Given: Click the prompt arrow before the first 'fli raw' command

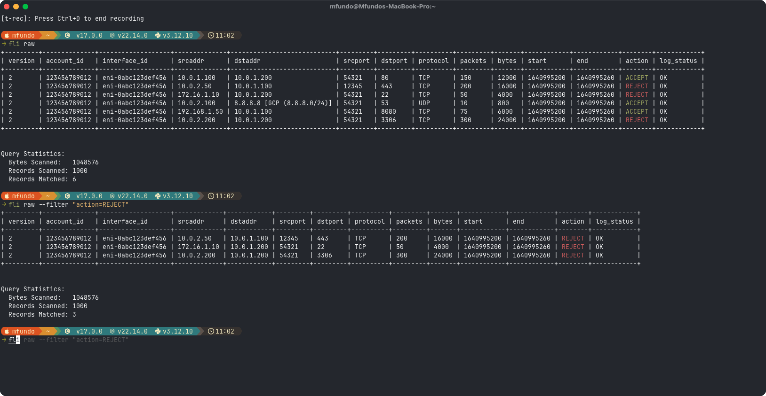Looking at the screenshot, I should coord(4,44).
